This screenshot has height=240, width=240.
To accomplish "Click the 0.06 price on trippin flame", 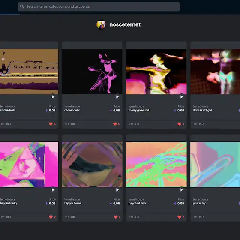I will coord(117,204).
